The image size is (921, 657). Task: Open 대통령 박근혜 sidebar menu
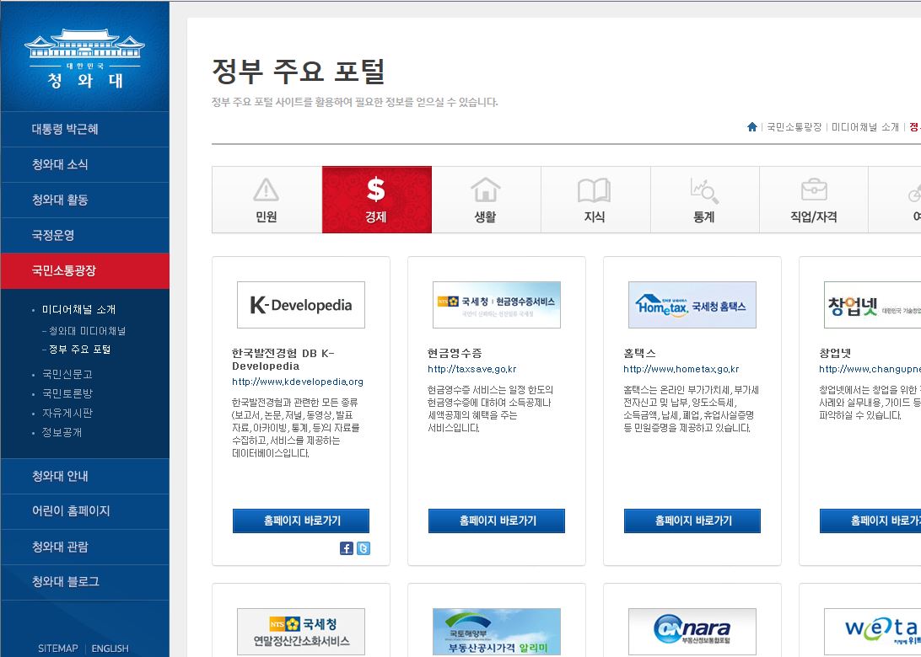click(66, 129)
